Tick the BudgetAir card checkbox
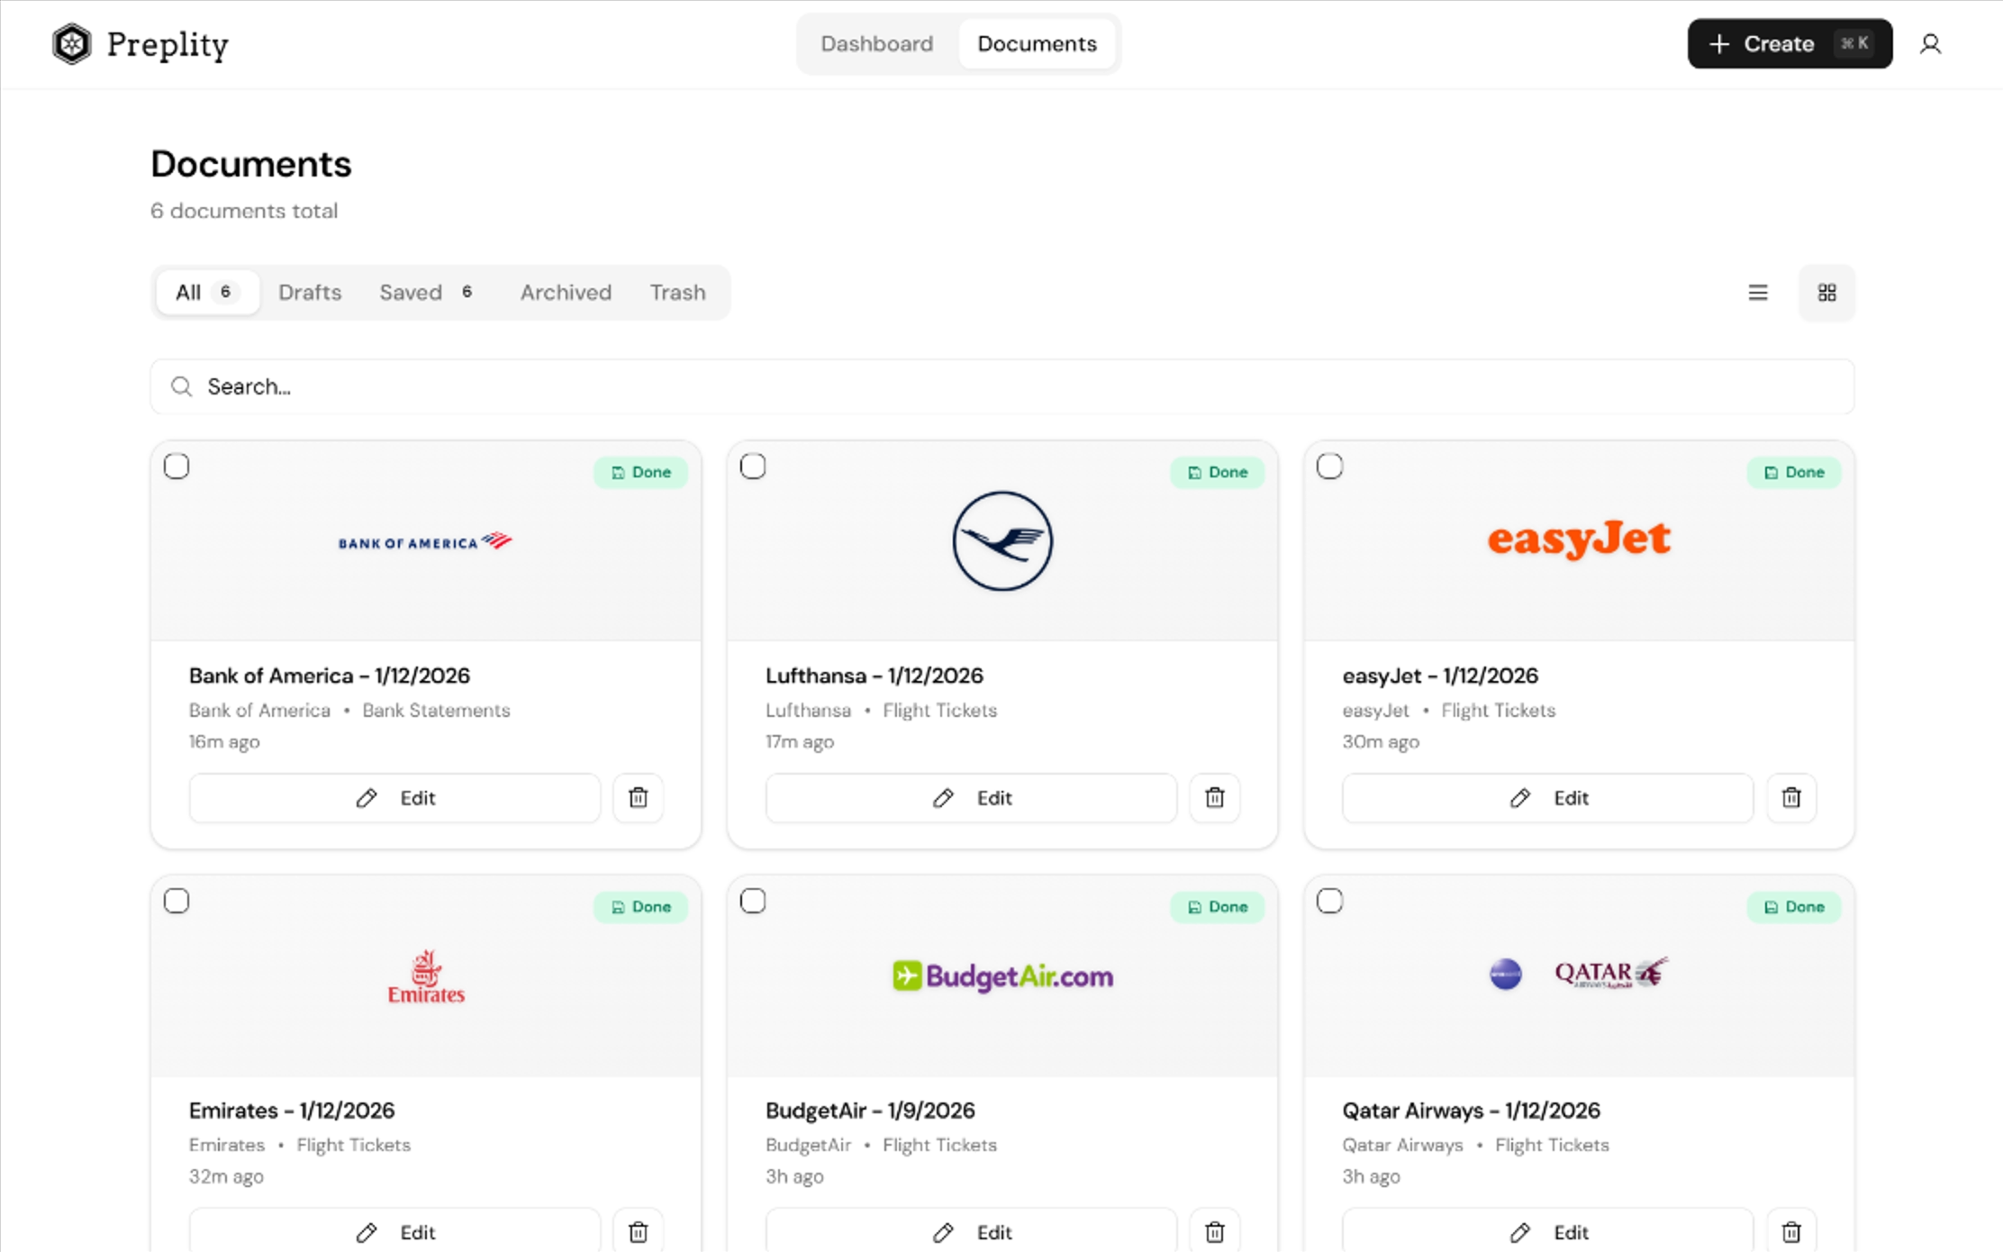The height and width of the screenshot is (1252, 2003). tap(753, 901)
